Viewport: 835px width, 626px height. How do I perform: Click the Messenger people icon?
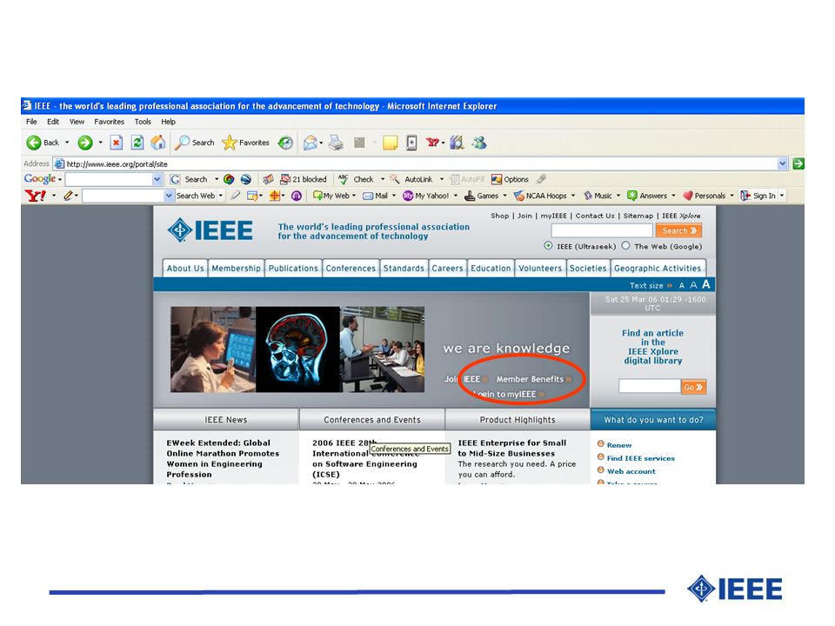(479, 143)
